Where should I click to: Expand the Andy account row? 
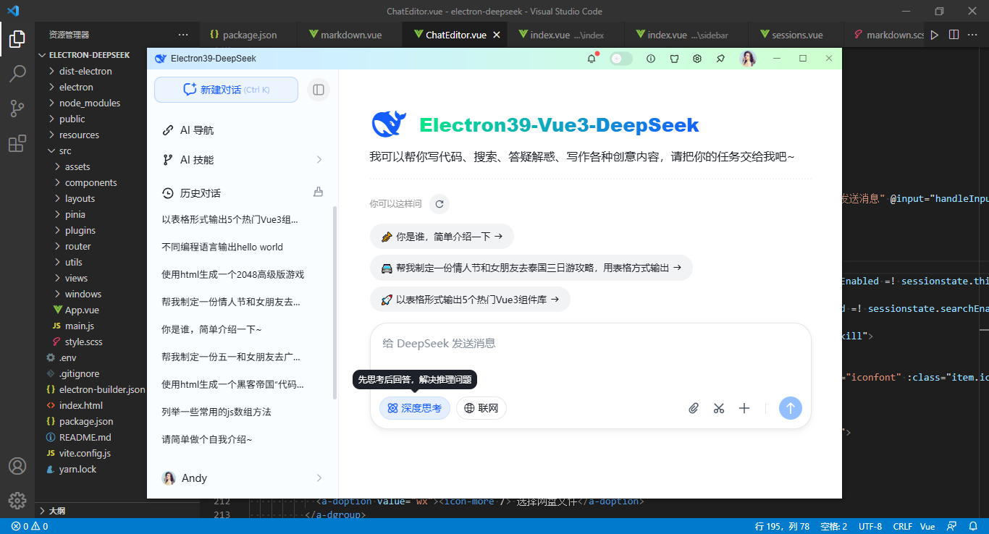[x=319, y=478]
